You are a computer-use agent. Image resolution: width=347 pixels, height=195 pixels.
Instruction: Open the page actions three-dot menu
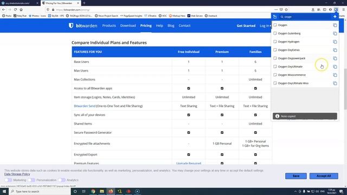pos(276,10)
